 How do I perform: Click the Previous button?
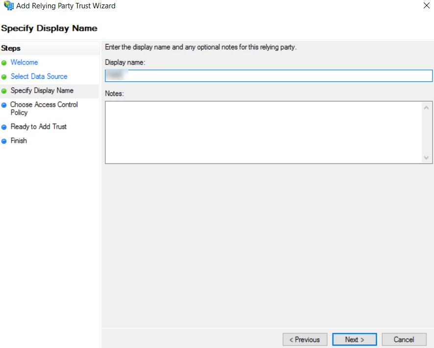pyautogui.click(x=305, y=339)
